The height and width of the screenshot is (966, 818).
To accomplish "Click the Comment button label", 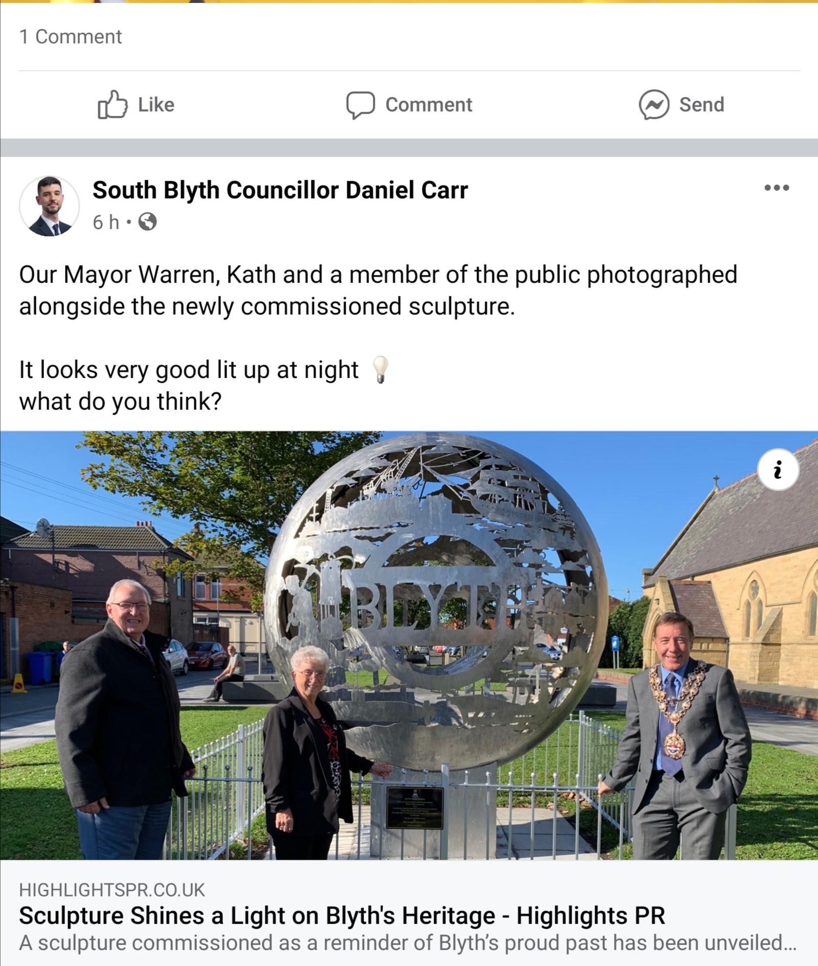I will coord(428,105).
